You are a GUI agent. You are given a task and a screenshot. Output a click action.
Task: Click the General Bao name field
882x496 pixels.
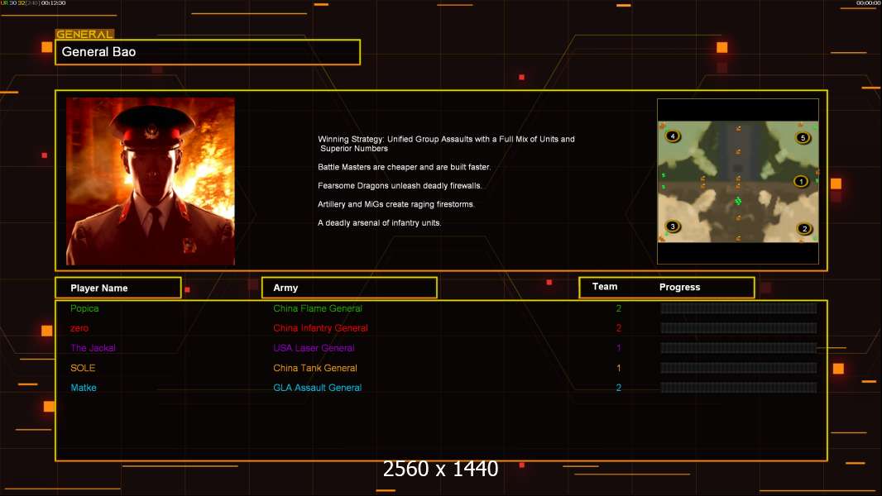pos(208,52)
